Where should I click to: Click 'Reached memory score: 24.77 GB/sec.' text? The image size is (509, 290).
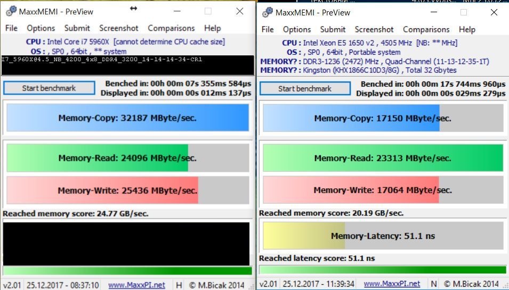pos(76,213)
